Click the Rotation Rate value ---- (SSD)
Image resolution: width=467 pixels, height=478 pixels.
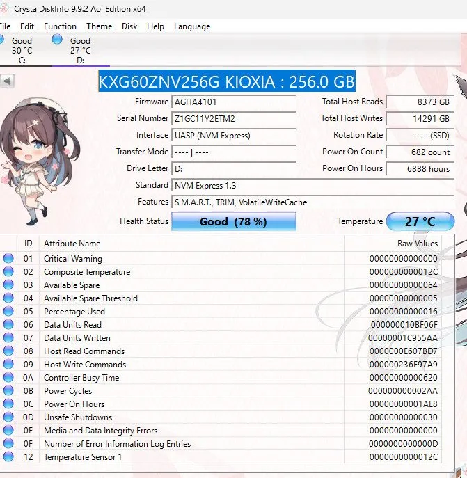tap(420, 136)
